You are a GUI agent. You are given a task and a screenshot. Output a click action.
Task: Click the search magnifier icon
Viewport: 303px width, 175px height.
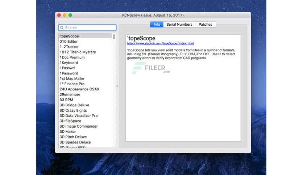coord(62,28)
